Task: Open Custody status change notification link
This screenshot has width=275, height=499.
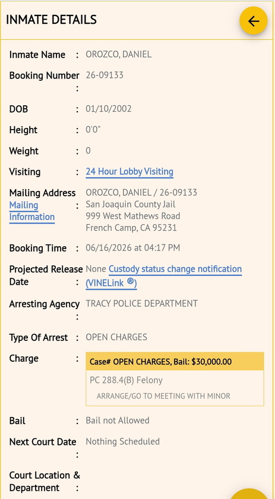Action: [175, 269]
